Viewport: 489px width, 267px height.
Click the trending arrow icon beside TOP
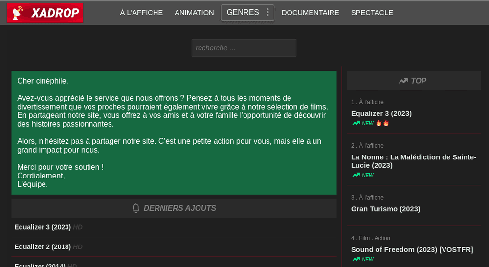click(403, 81)
